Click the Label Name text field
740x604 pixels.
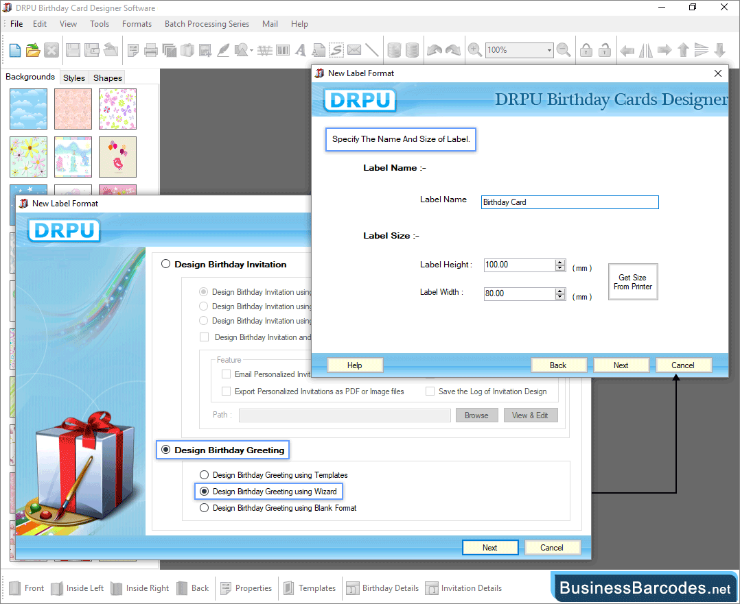point(570,202)
